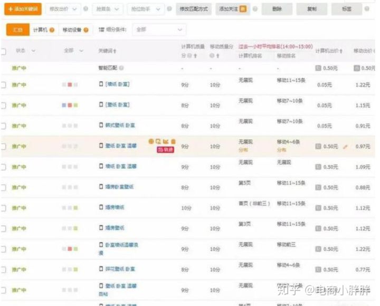Click the sort arrow beside 关键词 header

point(115,51)
